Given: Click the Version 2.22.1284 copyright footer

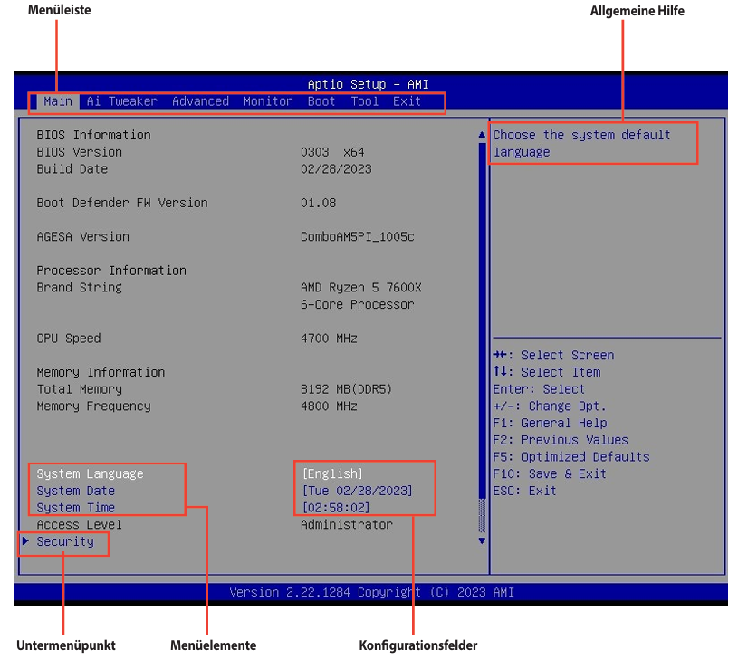Looking at the screenshot, I should [x=372, y=592].
